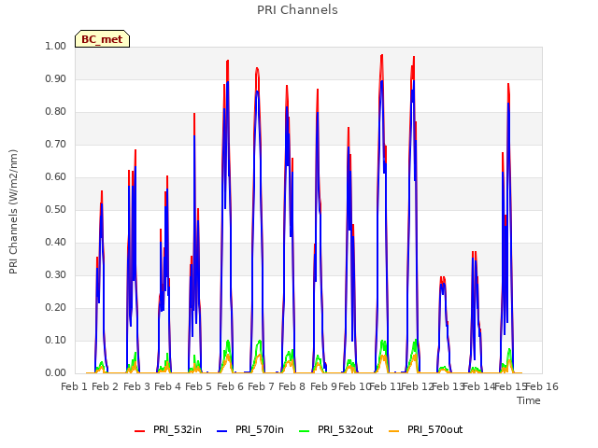The width and height of the screenshot is (598, 448).
Task: Click the Feb 4 x-axis tick label
Action: (x=167, y=386)
